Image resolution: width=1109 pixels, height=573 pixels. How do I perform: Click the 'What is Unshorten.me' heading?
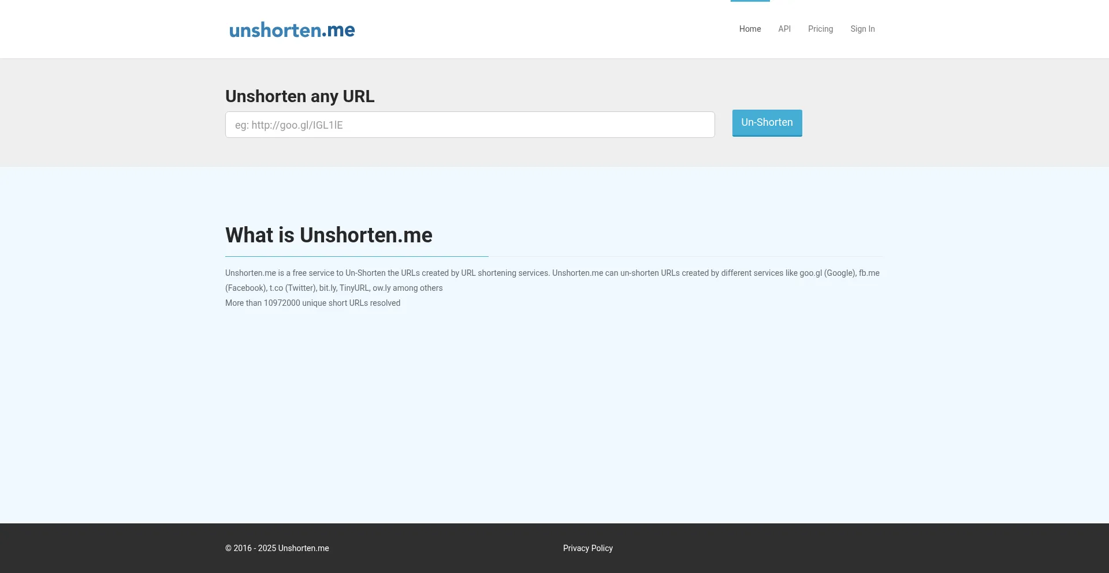coord(328,235)
